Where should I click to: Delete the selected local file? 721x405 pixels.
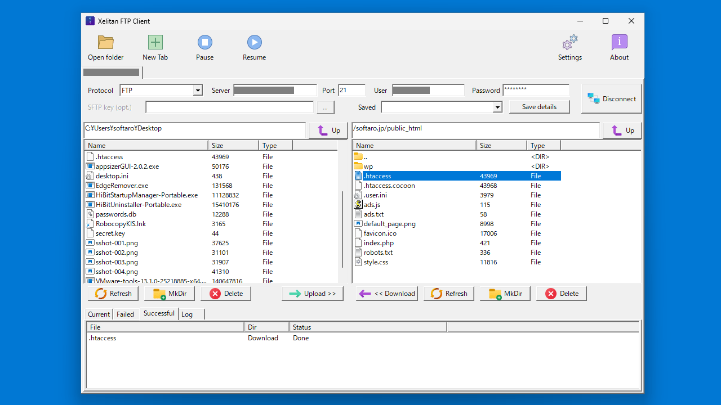(x=226, y=294)
